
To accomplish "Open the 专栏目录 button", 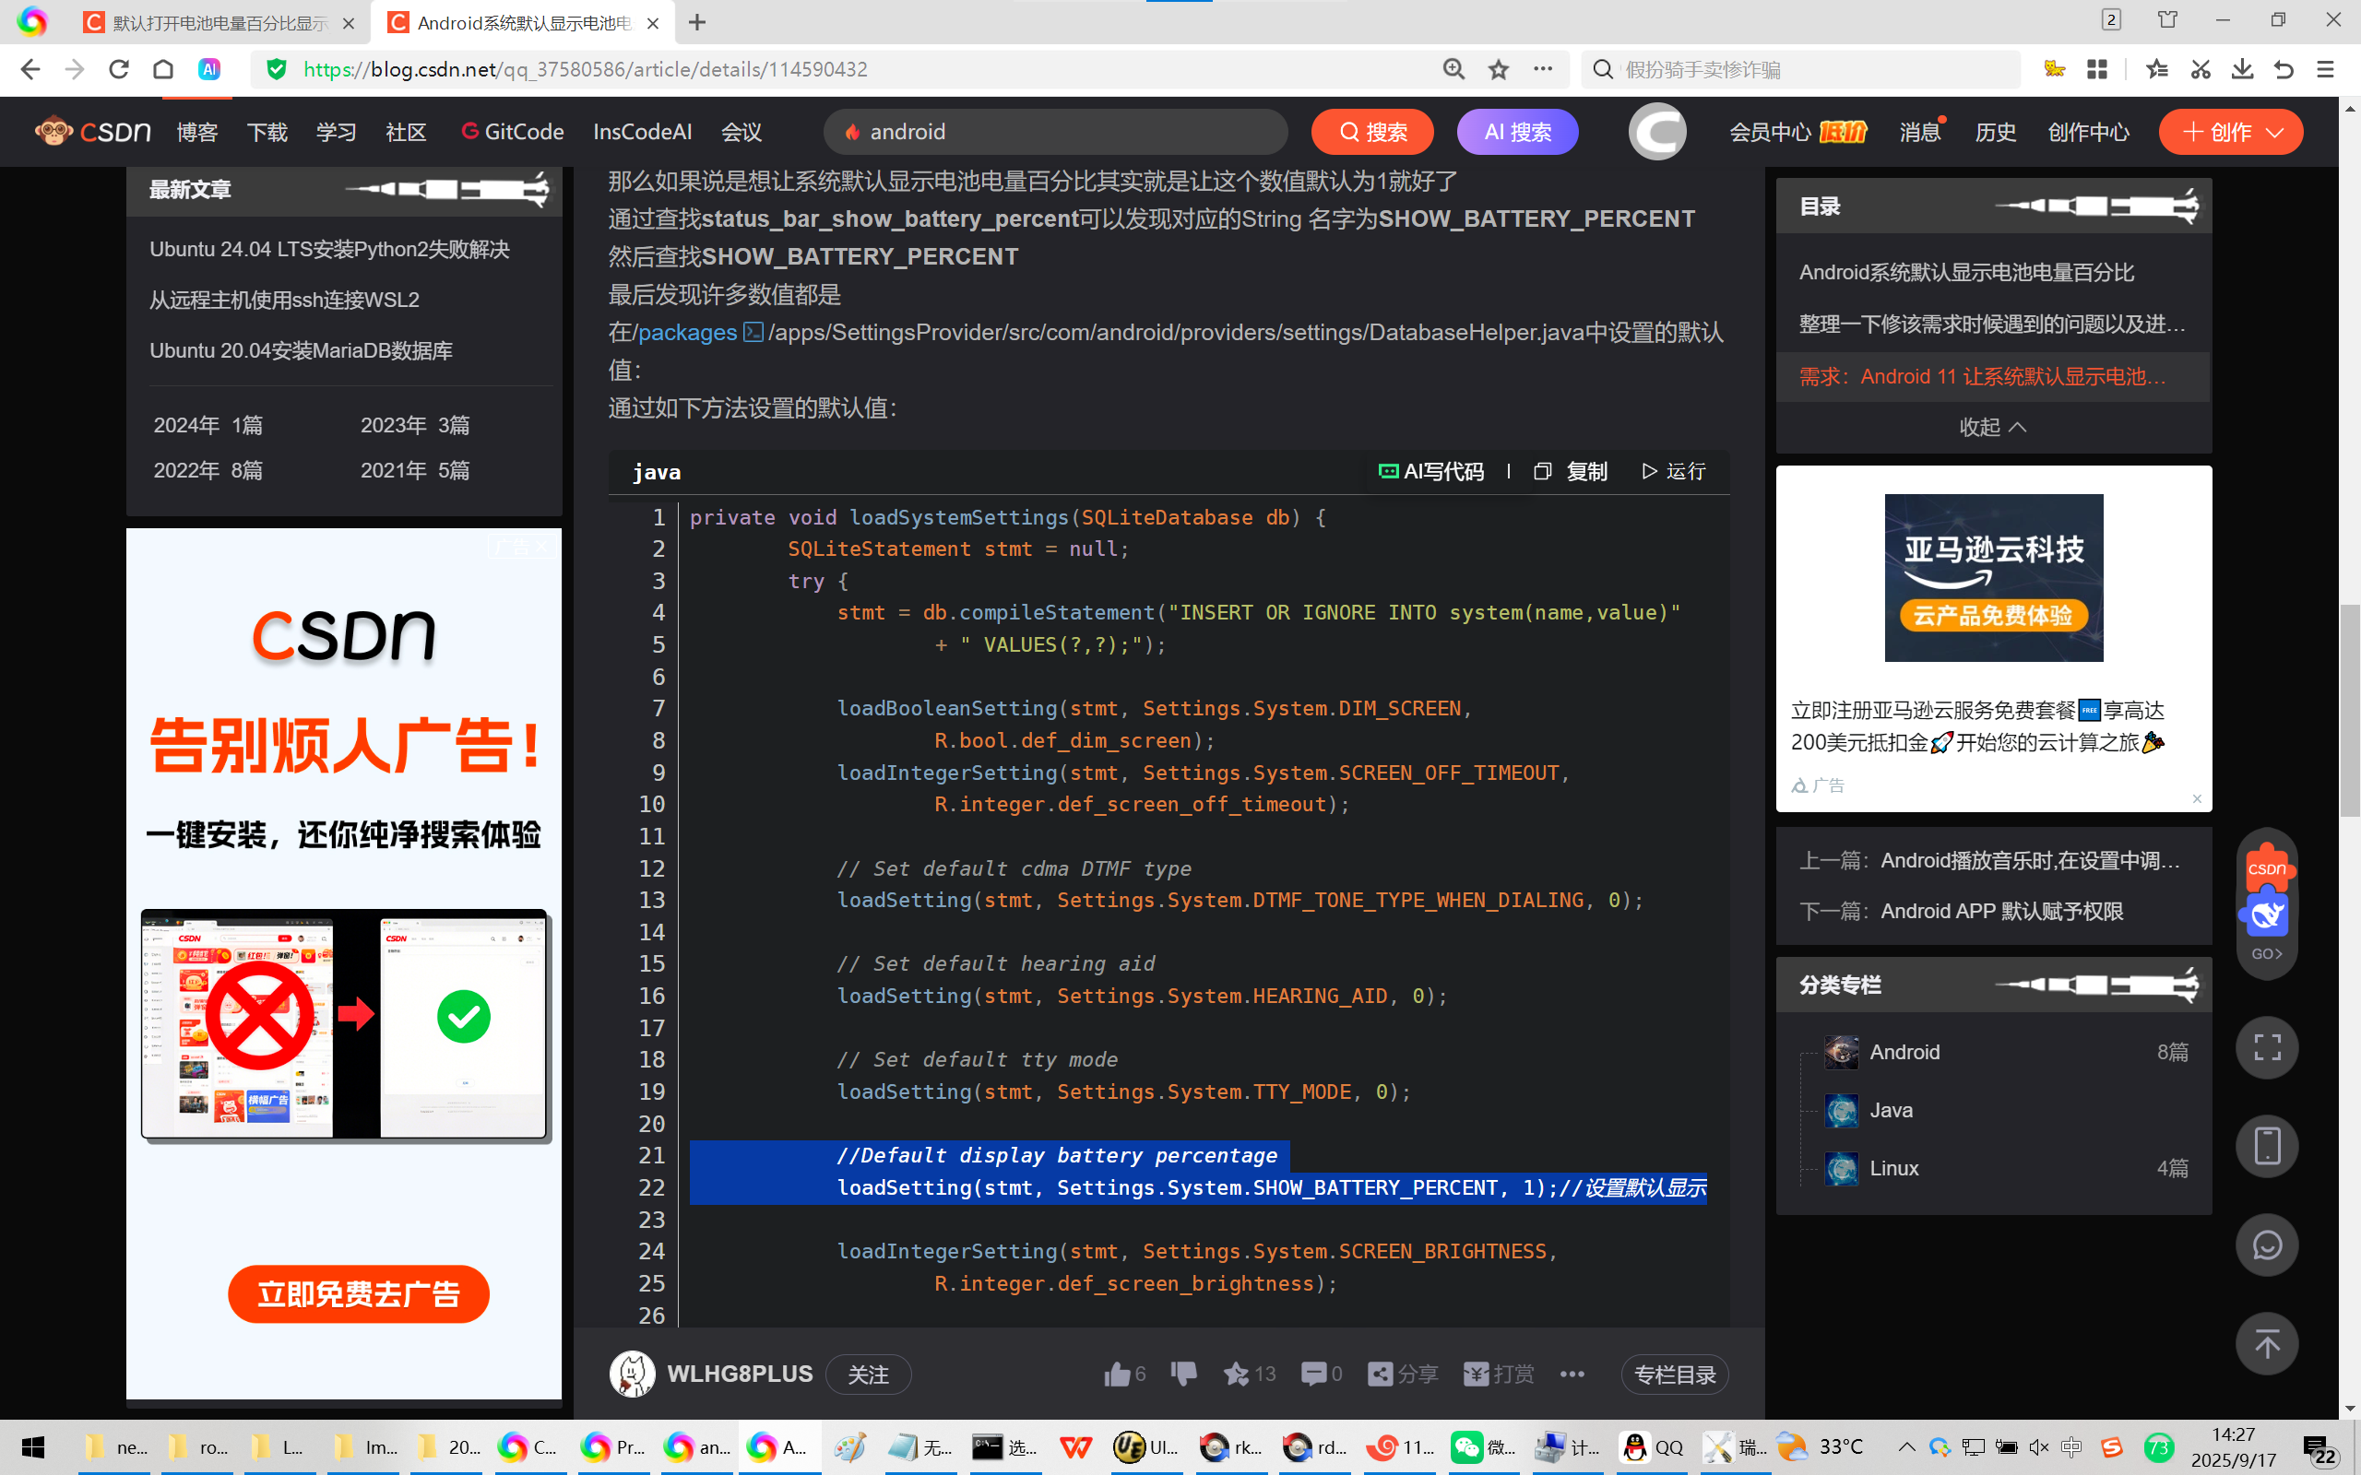I will tap(1674, 1375).
